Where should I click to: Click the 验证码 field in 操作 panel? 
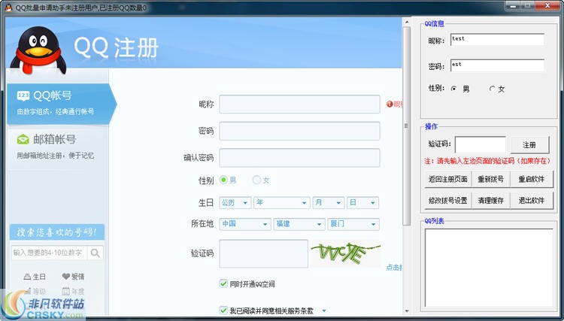tap(481, 144)
